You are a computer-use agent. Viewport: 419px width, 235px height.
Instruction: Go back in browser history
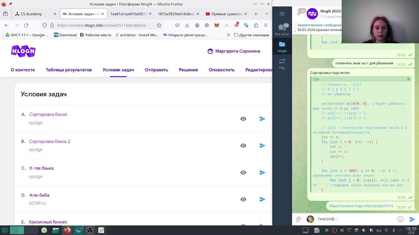click(7, 25)
